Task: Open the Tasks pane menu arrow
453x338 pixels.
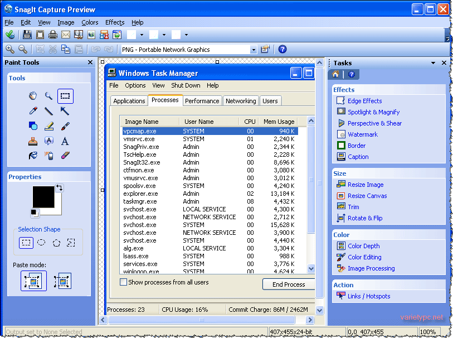Action: coord(433,62)
